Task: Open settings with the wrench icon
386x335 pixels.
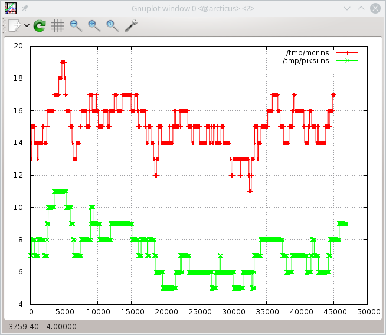Action: (131, 25)
